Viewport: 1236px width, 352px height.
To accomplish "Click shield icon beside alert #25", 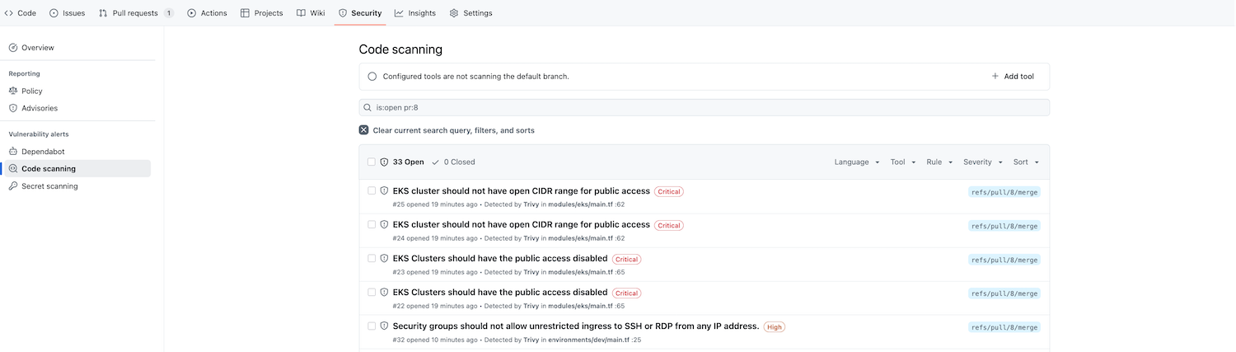I will 384,190.
